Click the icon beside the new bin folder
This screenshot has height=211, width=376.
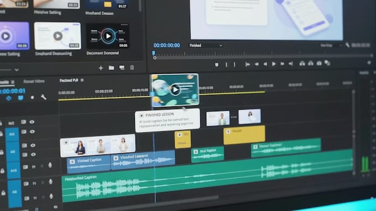pos(122,68)
